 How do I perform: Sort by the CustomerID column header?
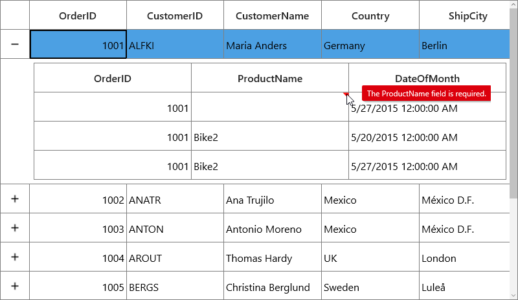[x=175, y=15]
